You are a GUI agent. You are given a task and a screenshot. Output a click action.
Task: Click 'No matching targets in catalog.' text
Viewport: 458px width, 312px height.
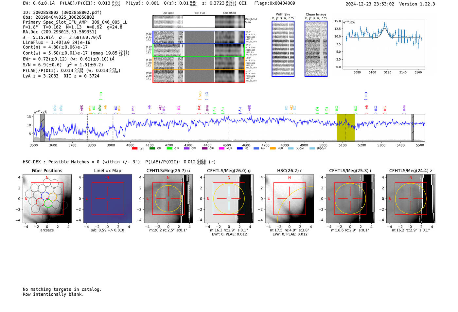click(62, 289)
